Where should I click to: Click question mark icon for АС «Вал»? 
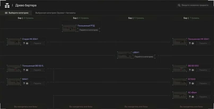[190, 97]
